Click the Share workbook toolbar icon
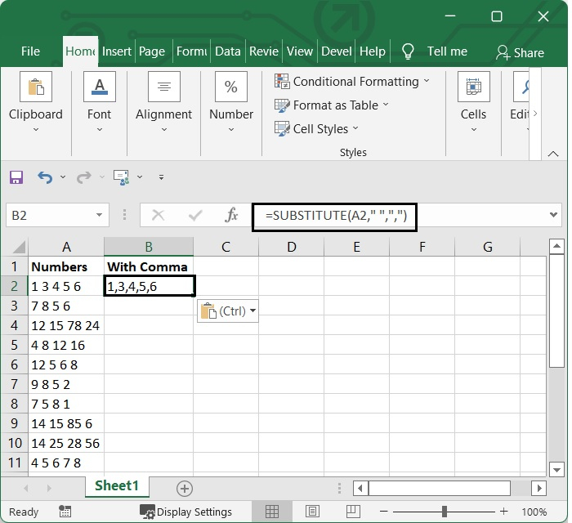This screenshot has height=523, width=572. [x=122, y=177]
